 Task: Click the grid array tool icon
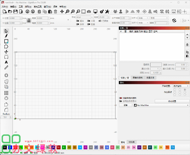(6, 92)
